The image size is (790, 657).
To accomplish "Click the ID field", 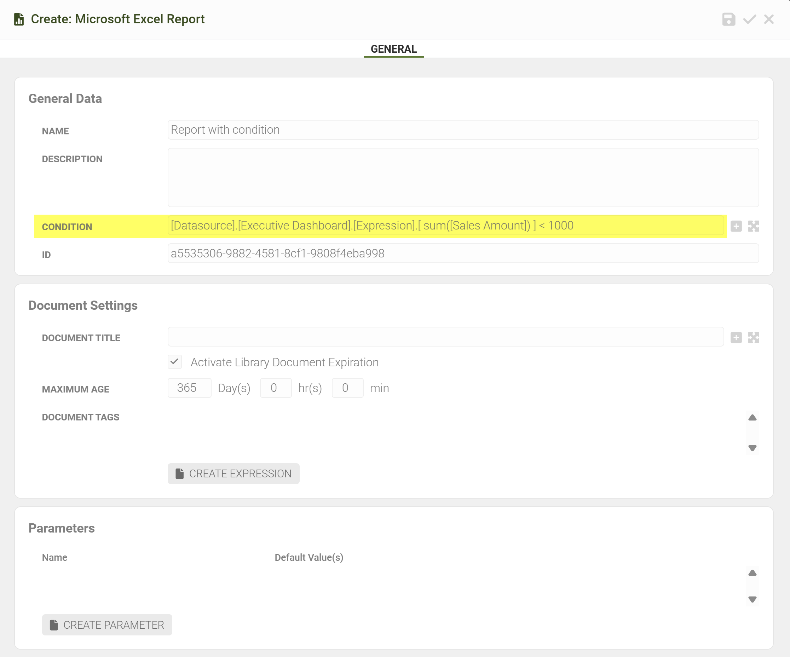I will point(463,254).
